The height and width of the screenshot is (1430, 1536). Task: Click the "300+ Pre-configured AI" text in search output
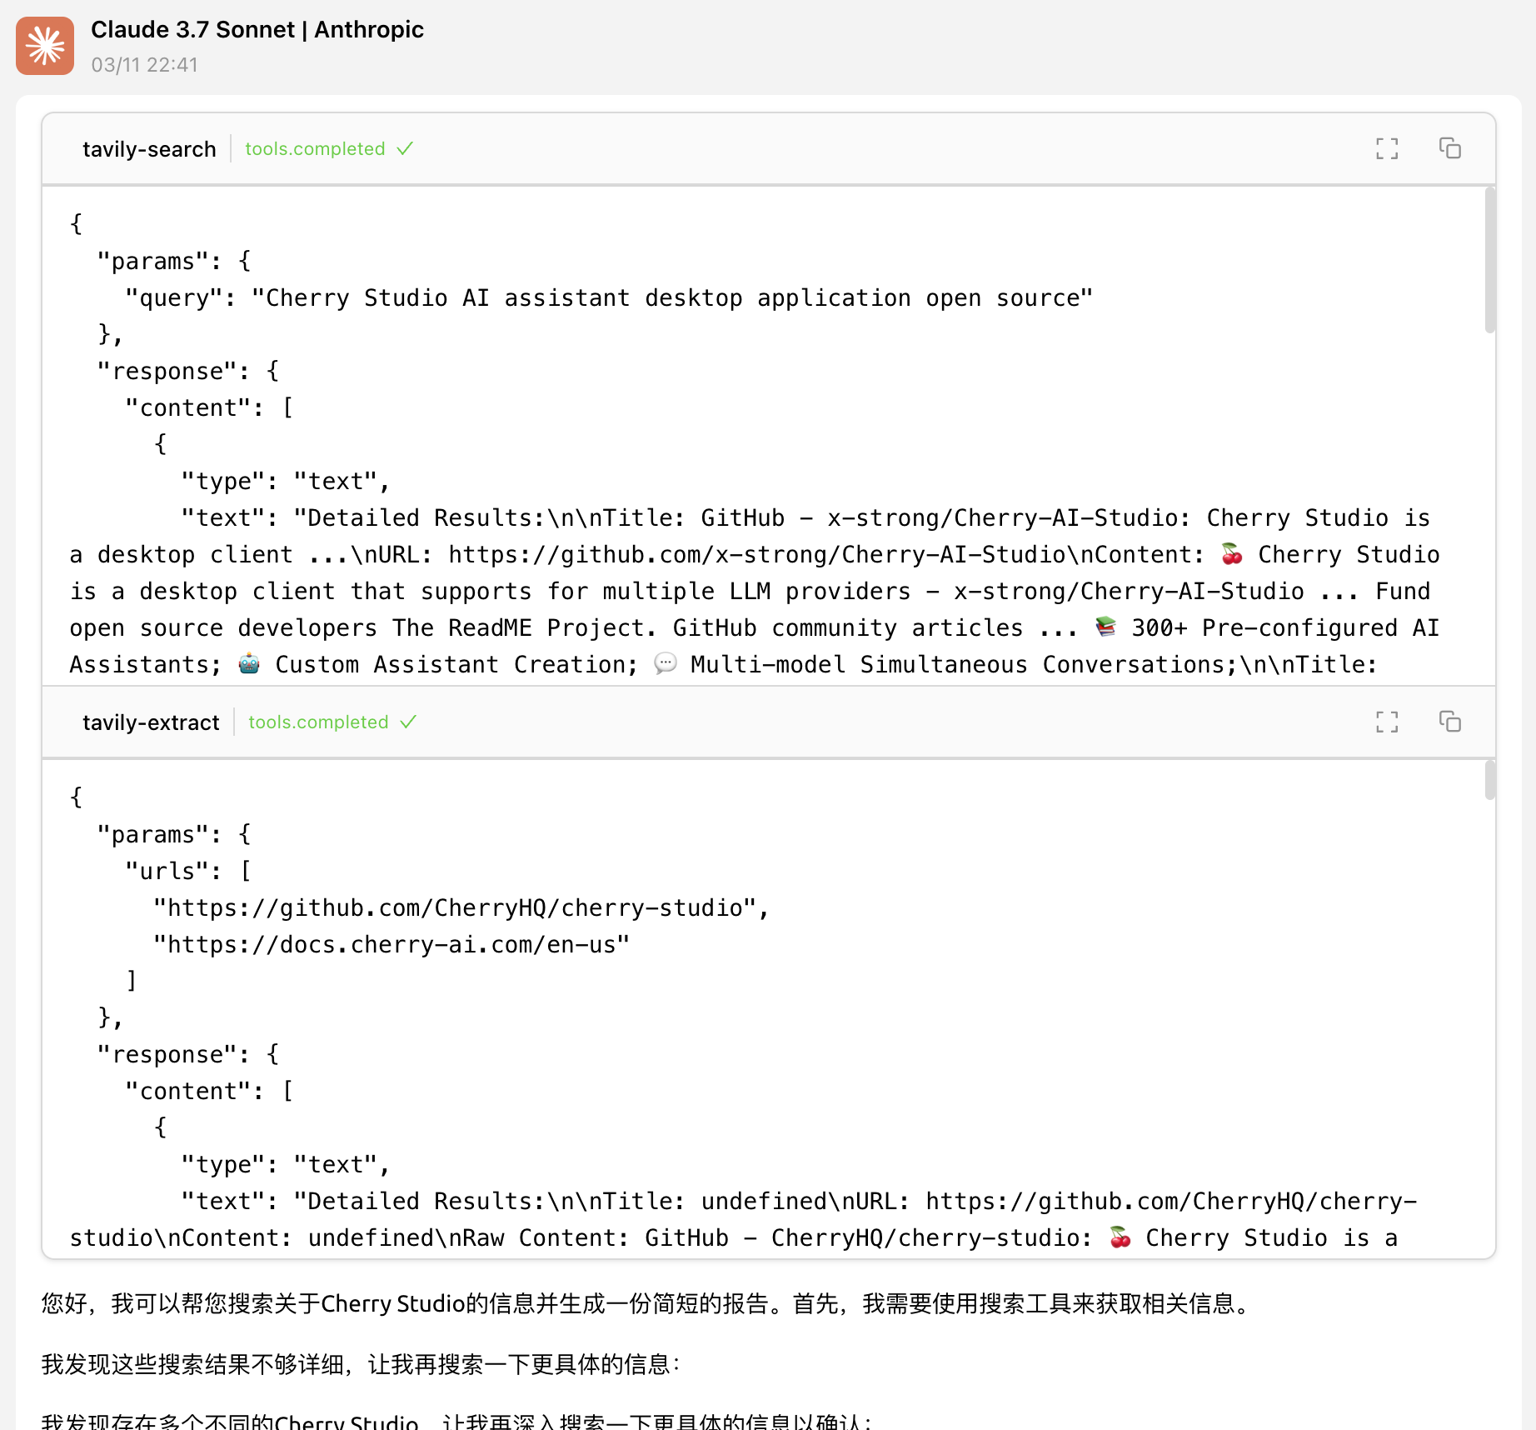[x=1285, y=628]
